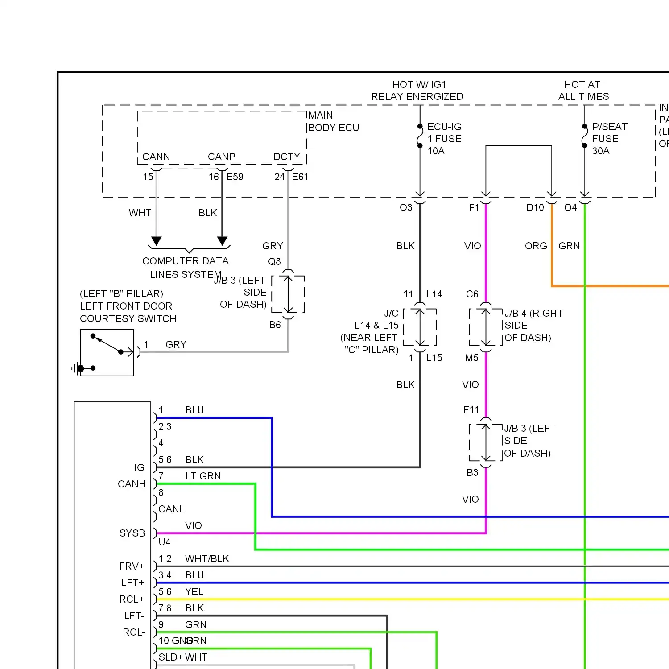
Task: Click 'GRN' label next to ORG
Action: pyautogui.click(x=569, y=246)
